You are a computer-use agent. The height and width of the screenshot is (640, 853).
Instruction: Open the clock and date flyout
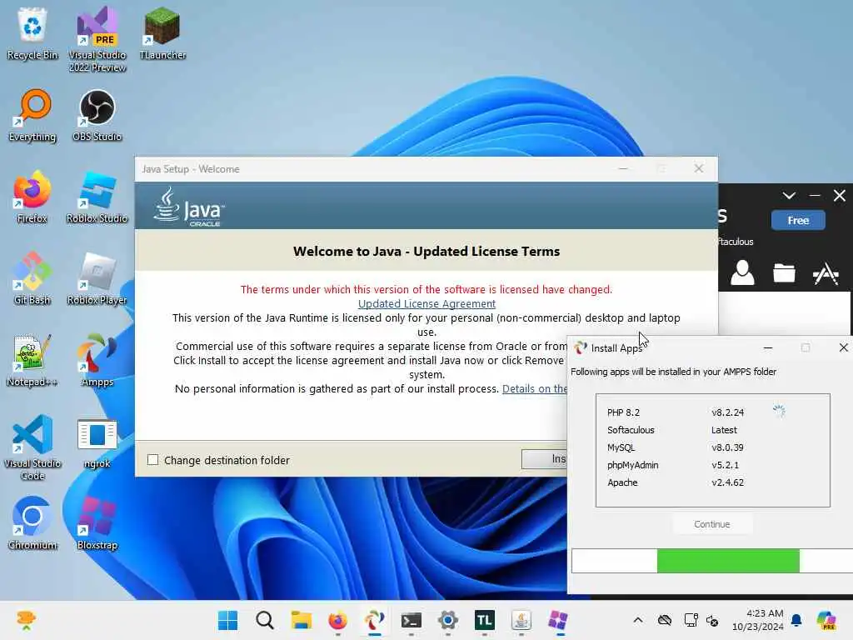pos(757,620)
